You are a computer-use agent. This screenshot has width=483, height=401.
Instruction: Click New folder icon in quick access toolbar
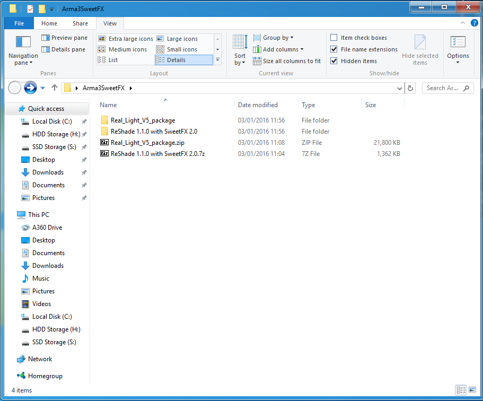coord(42,9)
